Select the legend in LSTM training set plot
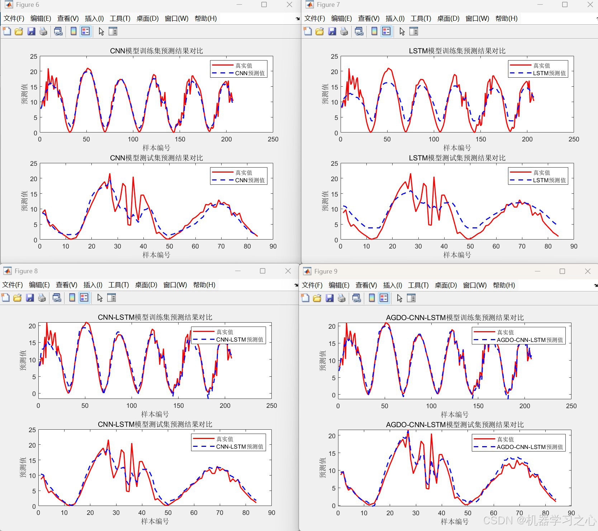The width and height of the screenshot is (598, 531). (538, 69)
